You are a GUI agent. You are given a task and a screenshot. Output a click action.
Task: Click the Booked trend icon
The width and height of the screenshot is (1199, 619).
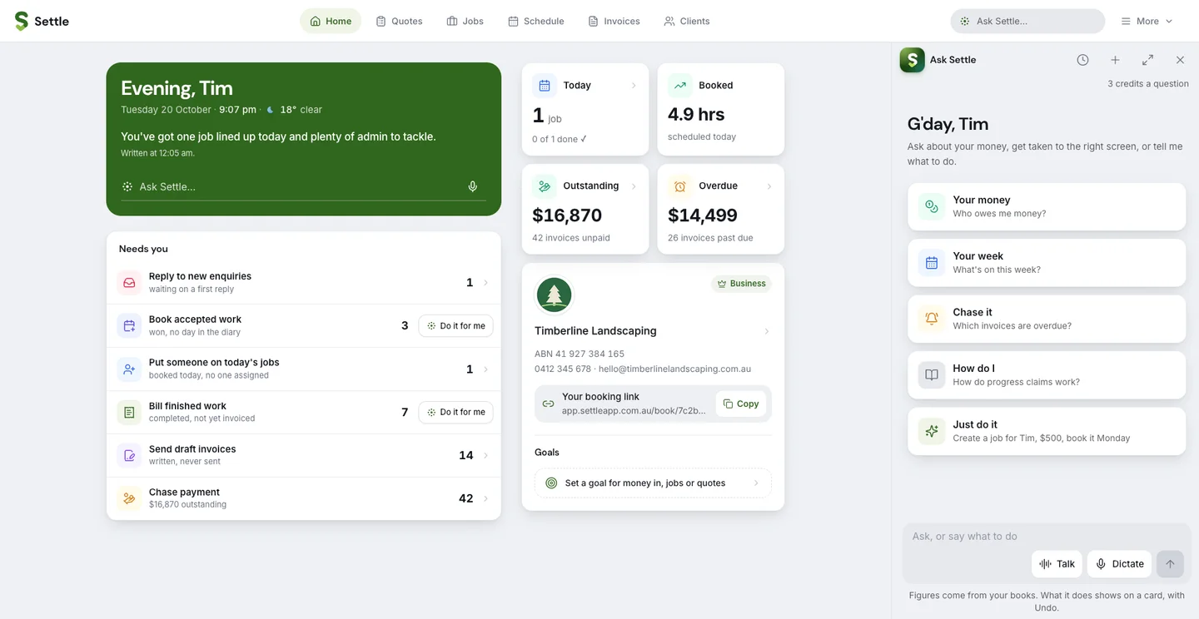click(x=680, y=85)
